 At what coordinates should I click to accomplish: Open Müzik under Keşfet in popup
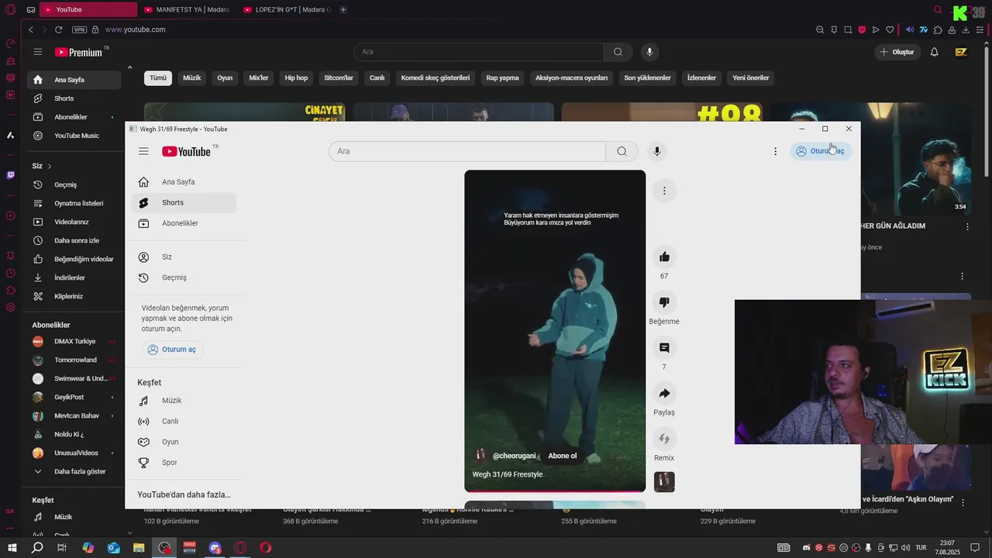(184, 401)
